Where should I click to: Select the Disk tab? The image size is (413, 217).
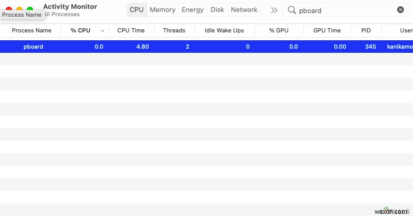tap(217, 10)
